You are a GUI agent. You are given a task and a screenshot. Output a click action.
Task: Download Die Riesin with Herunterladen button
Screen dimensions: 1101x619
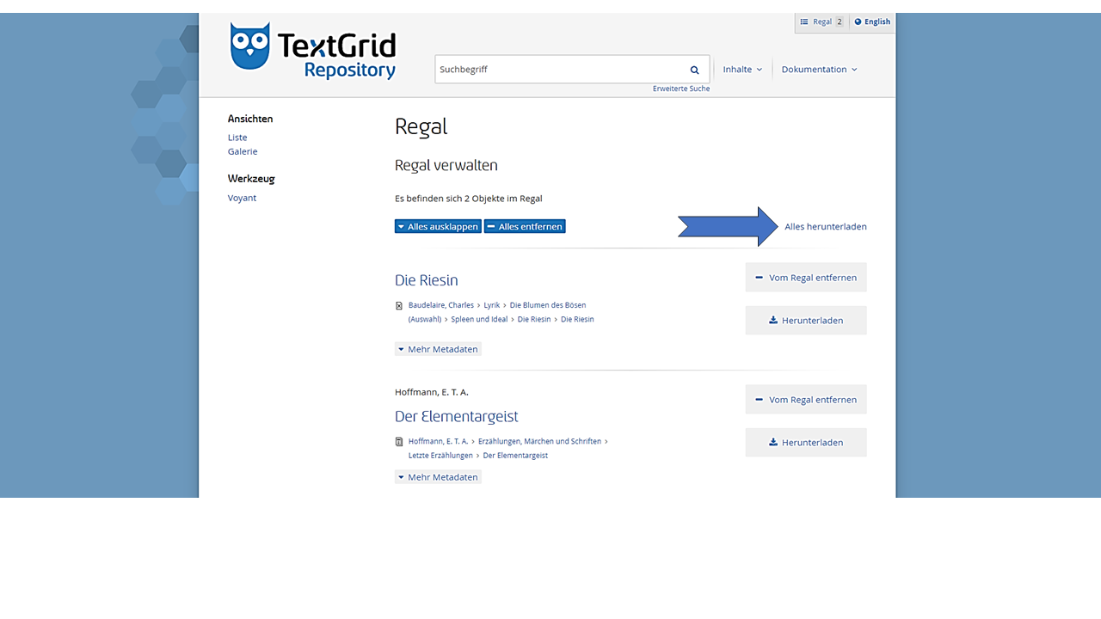click(x=806, y=321)
